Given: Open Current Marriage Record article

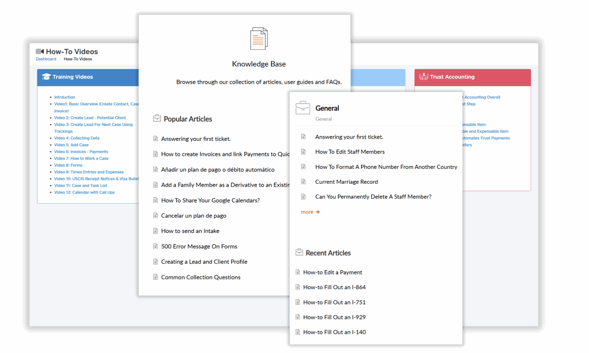Looking at the screenshot, I should pos(346,182).
